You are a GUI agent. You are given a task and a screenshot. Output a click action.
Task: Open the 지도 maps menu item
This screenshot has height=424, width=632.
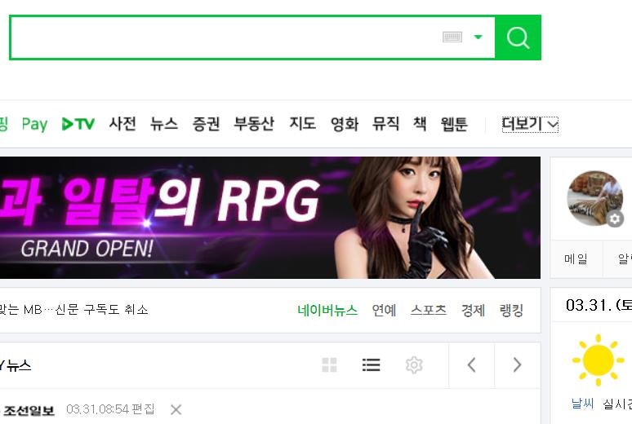tap(303, 124)
